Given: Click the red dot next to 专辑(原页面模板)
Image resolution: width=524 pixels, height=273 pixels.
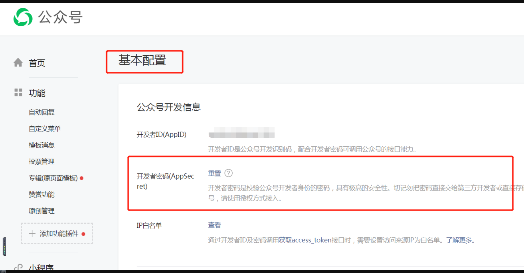Looking at the screenshot, I should click(x=82, y=178).
